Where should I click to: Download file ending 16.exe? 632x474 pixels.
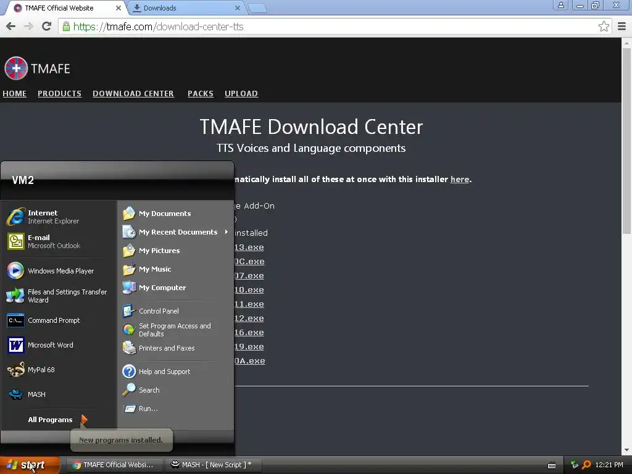249,333
